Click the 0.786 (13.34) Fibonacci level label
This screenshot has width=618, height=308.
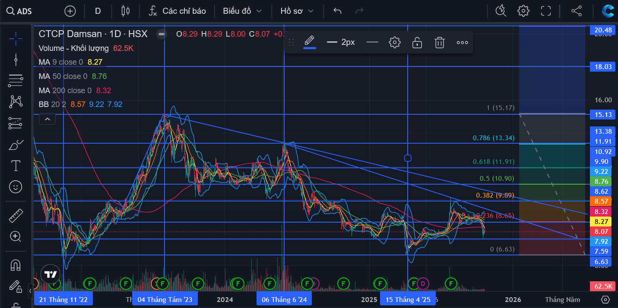click(494, 138)
